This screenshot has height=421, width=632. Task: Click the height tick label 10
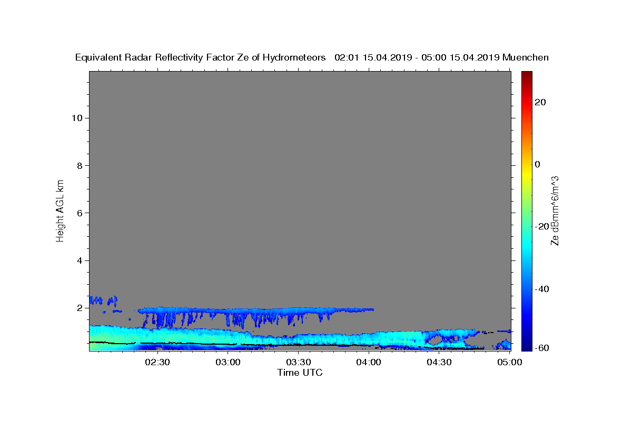pyautogui.click(x=76, y=118)
